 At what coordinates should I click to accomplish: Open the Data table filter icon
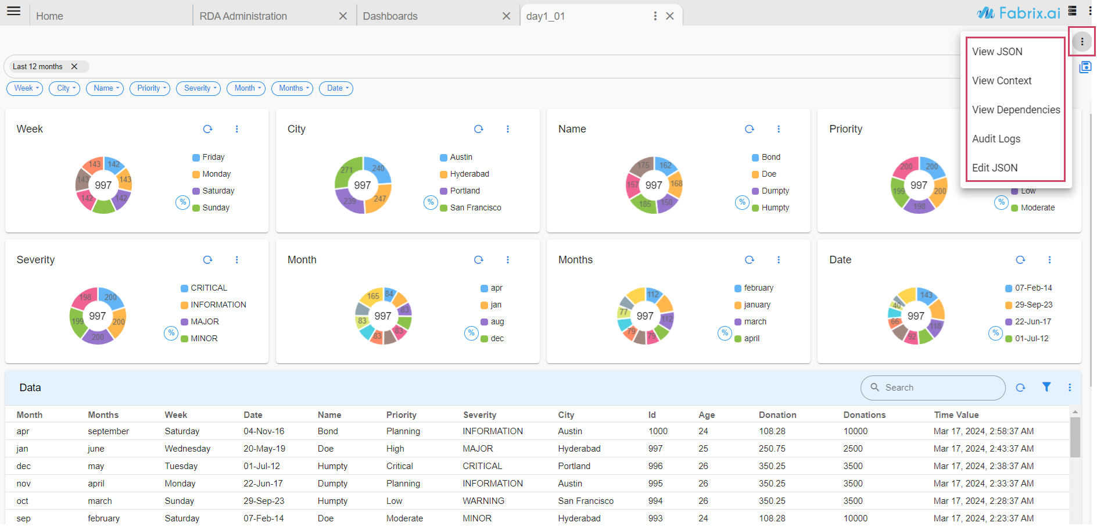[1046, 387]
